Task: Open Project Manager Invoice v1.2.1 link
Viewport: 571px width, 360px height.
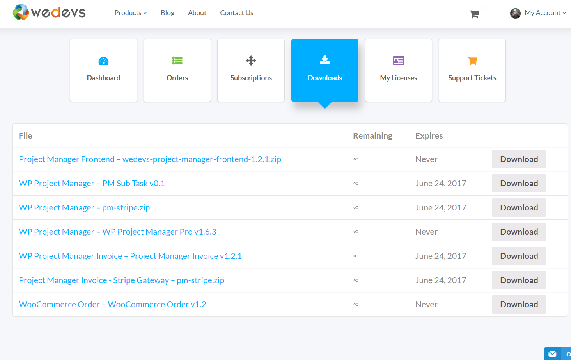Action: pyautogui.click(x=130, y=256)
